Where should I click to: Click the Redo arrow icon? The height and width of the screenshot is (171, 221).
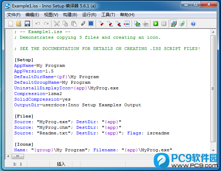tap(46, 24)
